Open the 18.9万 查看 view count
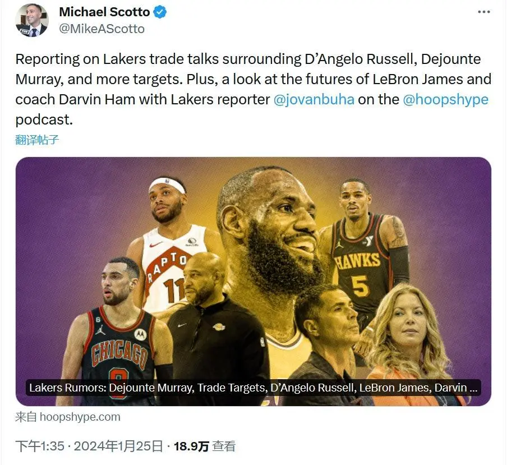 click(x=204, y=446)
